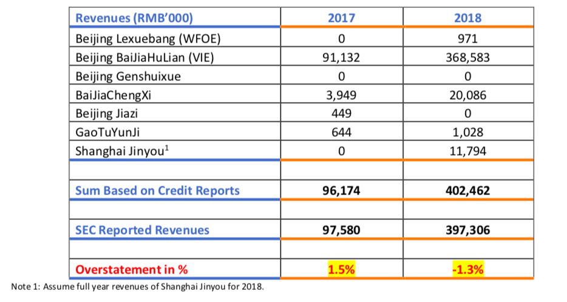Select the 'GaoTuYunJi' row label
Screen dimensions: 567x302
point(107,132)
